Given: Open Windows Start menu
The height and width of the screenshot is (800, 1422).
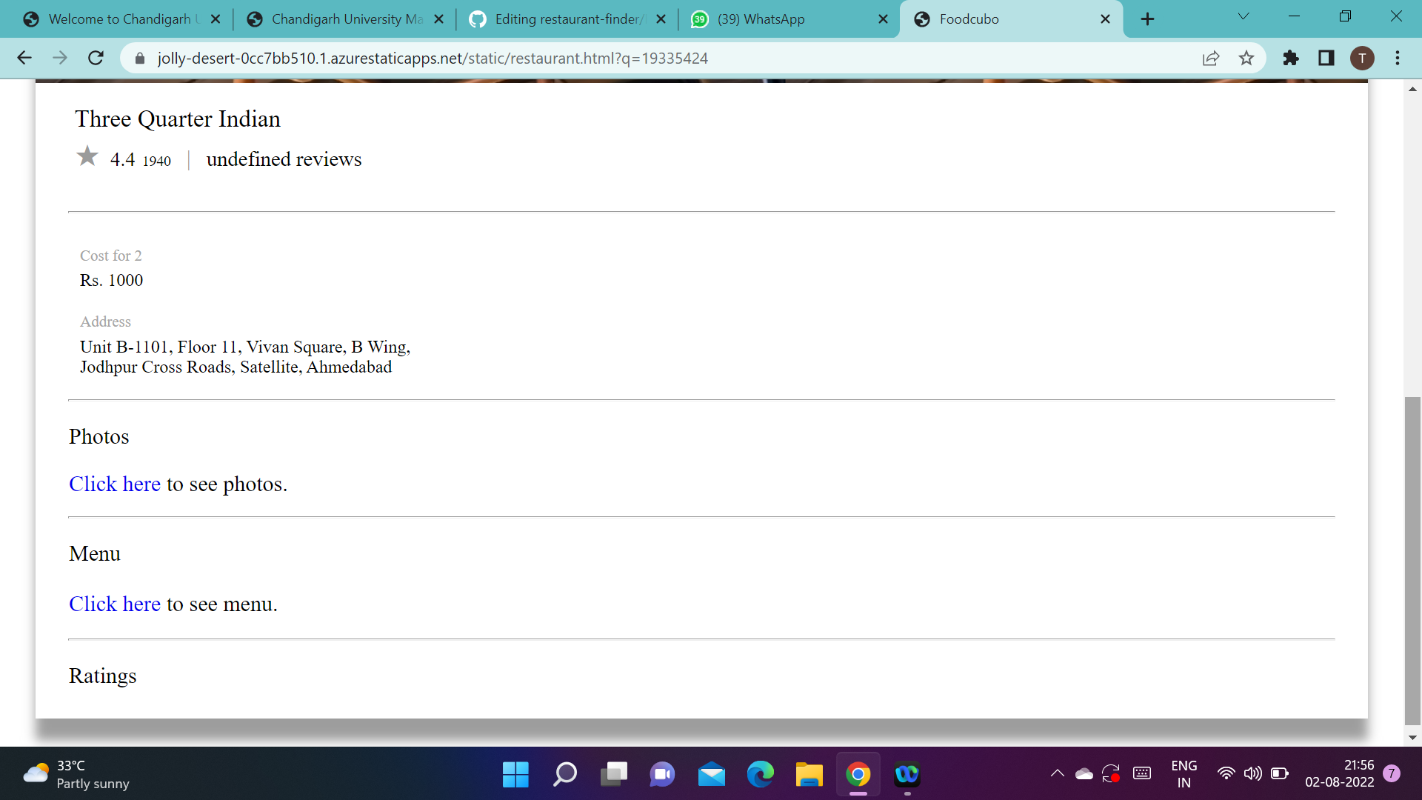Looking at the screenshot, I should 515,774.
